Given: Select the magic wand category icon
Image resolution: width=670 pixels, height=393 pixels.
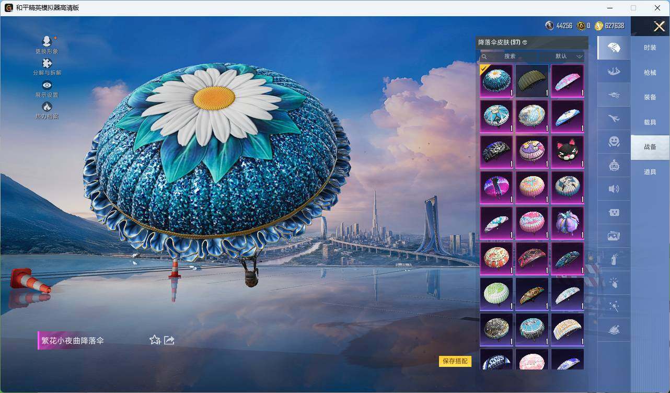Looking at the screenshot, I should click(614, 306).
